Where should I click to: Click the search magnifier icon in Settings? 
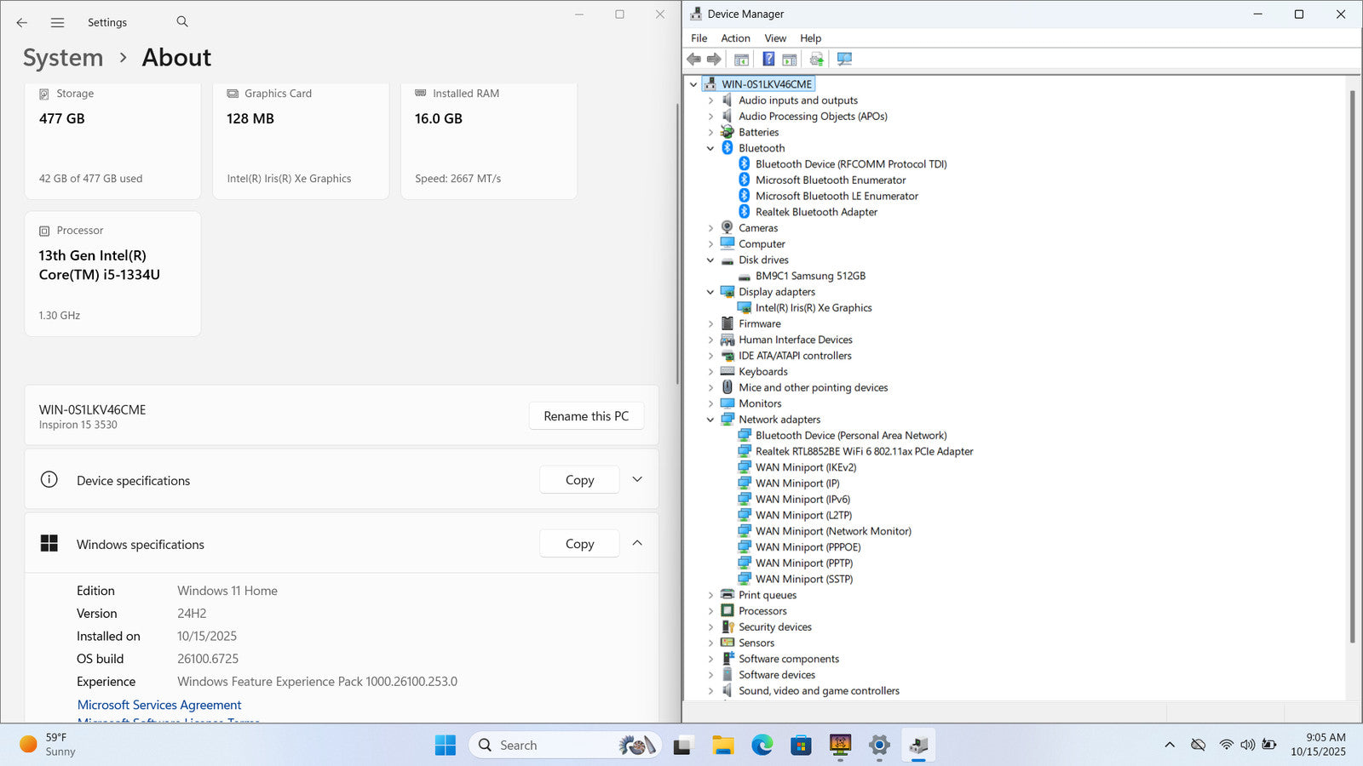point(182,22)
